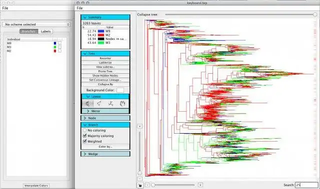The image size is (320, 189).
Task: Click the Search input field
Action: pos(306,185)
